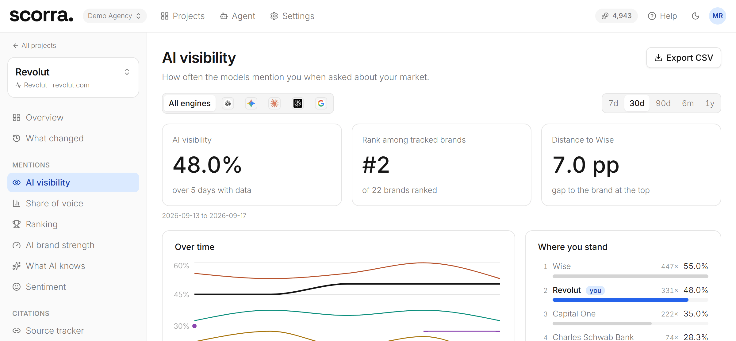Filter by Perplexity engine icon
This screenshot has height=341, width=736.
coord(298,103)
